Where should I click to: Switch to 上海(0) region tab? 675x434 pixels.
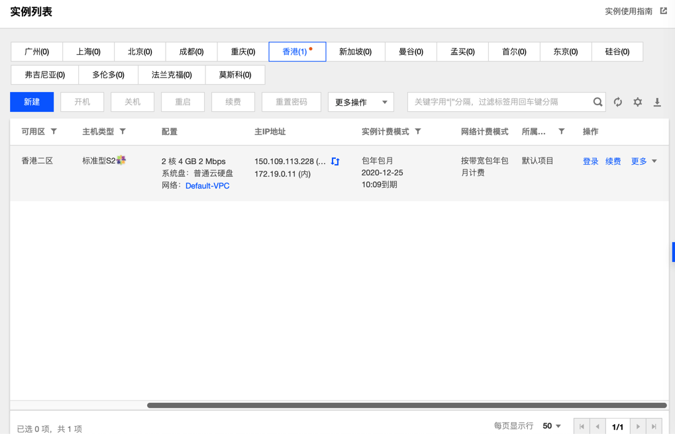tap(88, 52)
